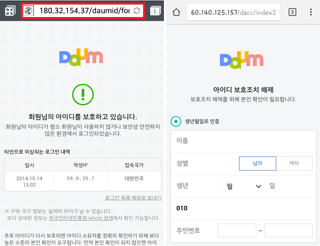This screenshot has width=320, height=246.
Task: Tap the 접속국가 column header
Action: pyautogui.click(x=134, y=165)
